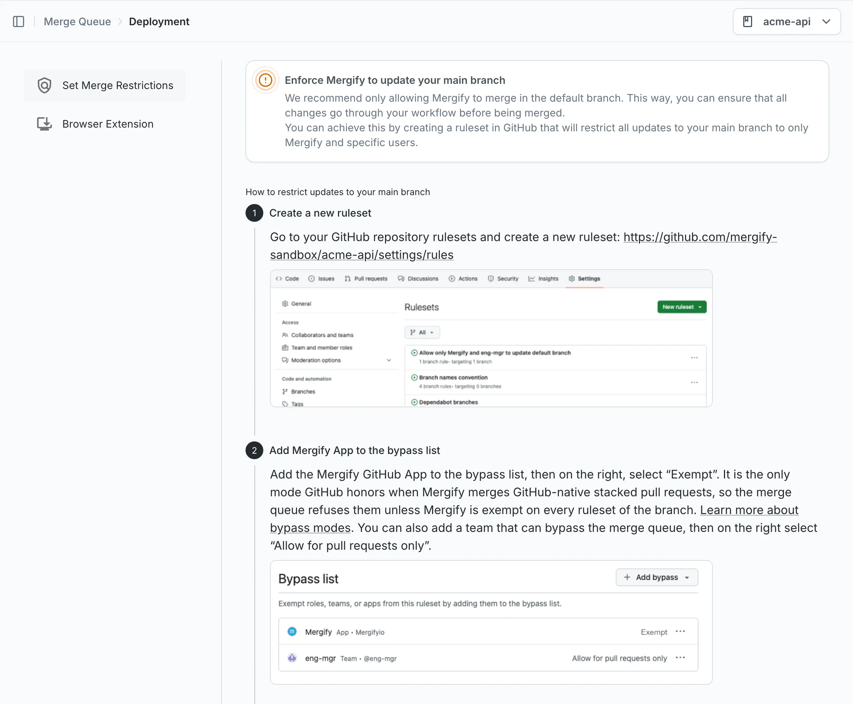
Task: Open the GitHub rulesets settings URL link
Action: (x=523, y=246)
